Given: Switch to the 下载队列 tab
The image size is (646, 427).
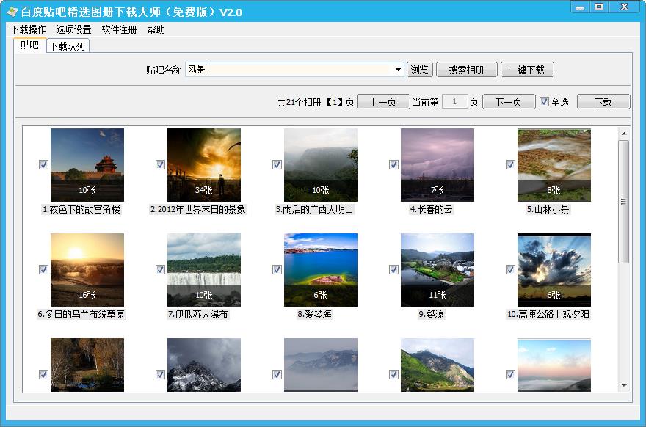Looking at the screenshot, I should click(68, 46).
